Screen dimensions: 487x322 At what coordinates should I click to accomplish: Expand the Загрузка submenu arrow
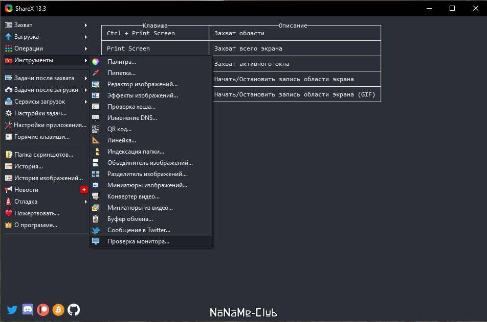(x=86, y=37)
